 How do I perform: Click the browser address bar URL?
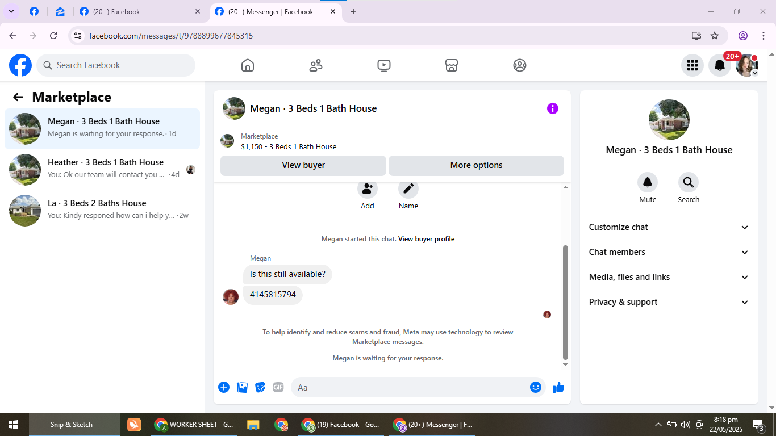click(171, 36)
